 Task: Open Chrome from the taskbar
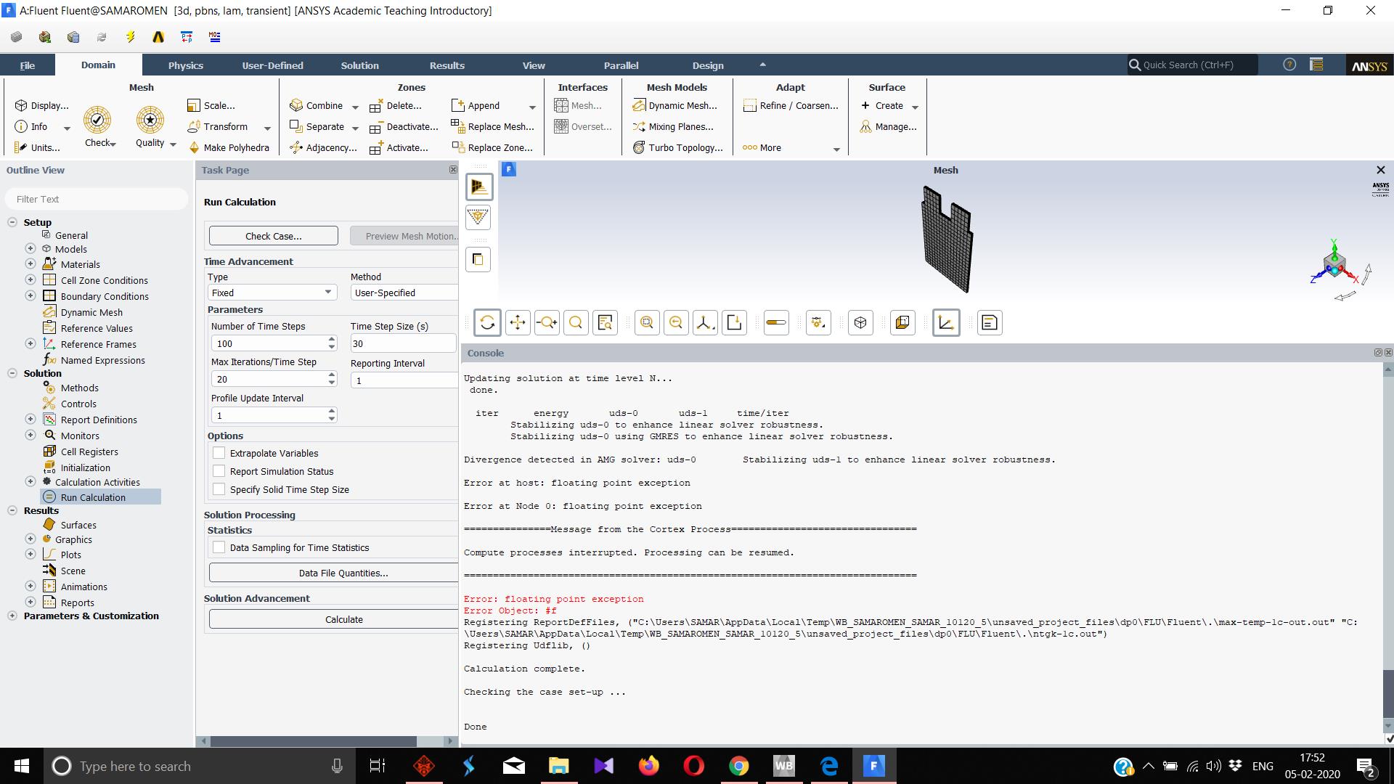[738, 766]
